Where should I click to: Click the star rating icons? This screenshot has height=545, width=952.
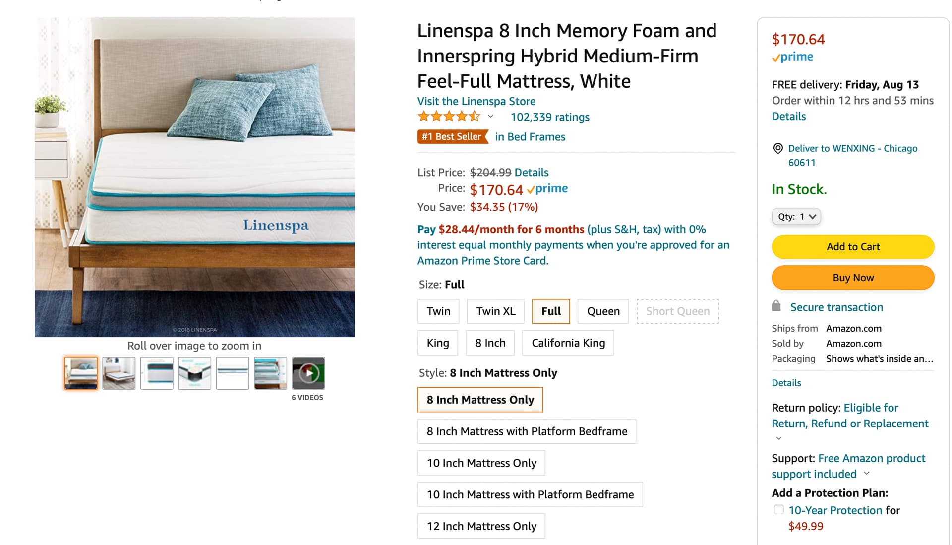(x=449, y=117)
